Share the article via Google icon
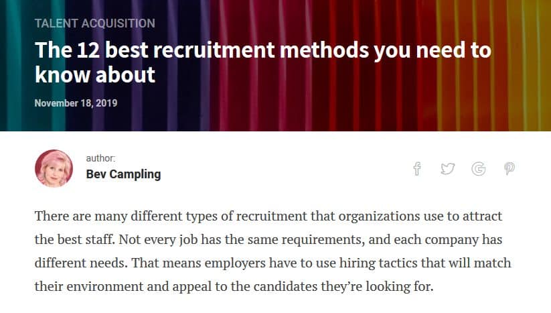Viewport: 551px width, 313px height. 478,169
